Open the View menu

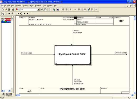[13, 6]
